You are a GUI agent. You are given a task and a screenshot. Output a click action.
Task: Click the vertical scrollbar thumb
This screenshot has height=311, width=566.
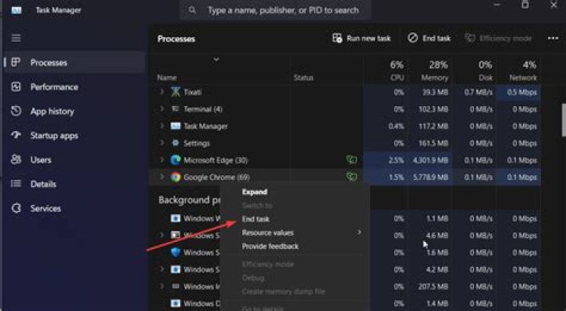564,120
